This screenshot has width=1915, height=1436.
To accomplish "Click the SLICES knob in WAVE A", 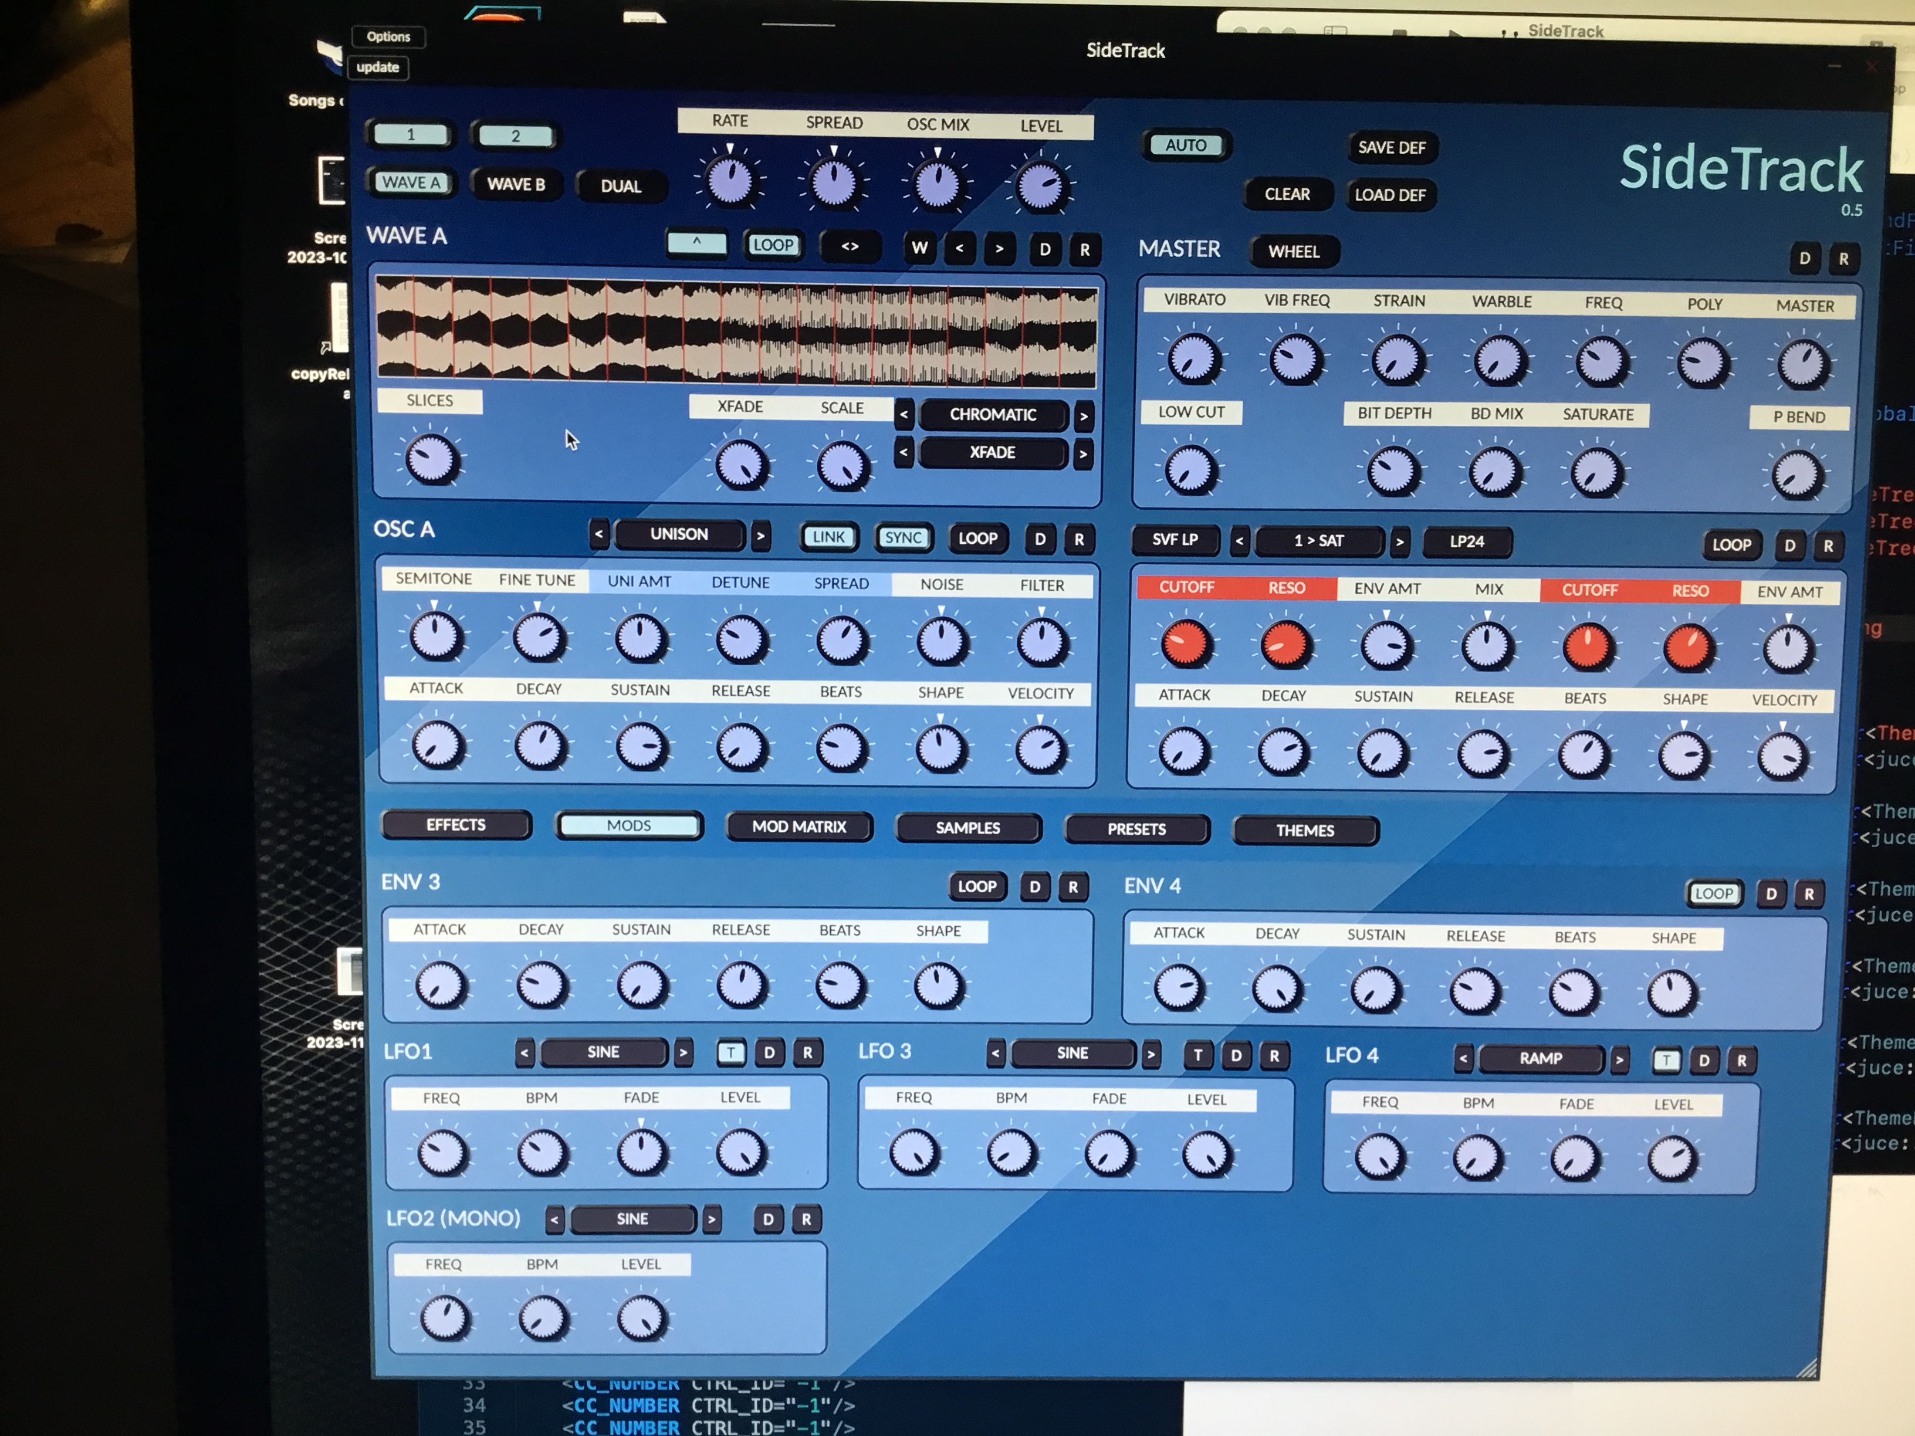I will (x=431, y=459).
